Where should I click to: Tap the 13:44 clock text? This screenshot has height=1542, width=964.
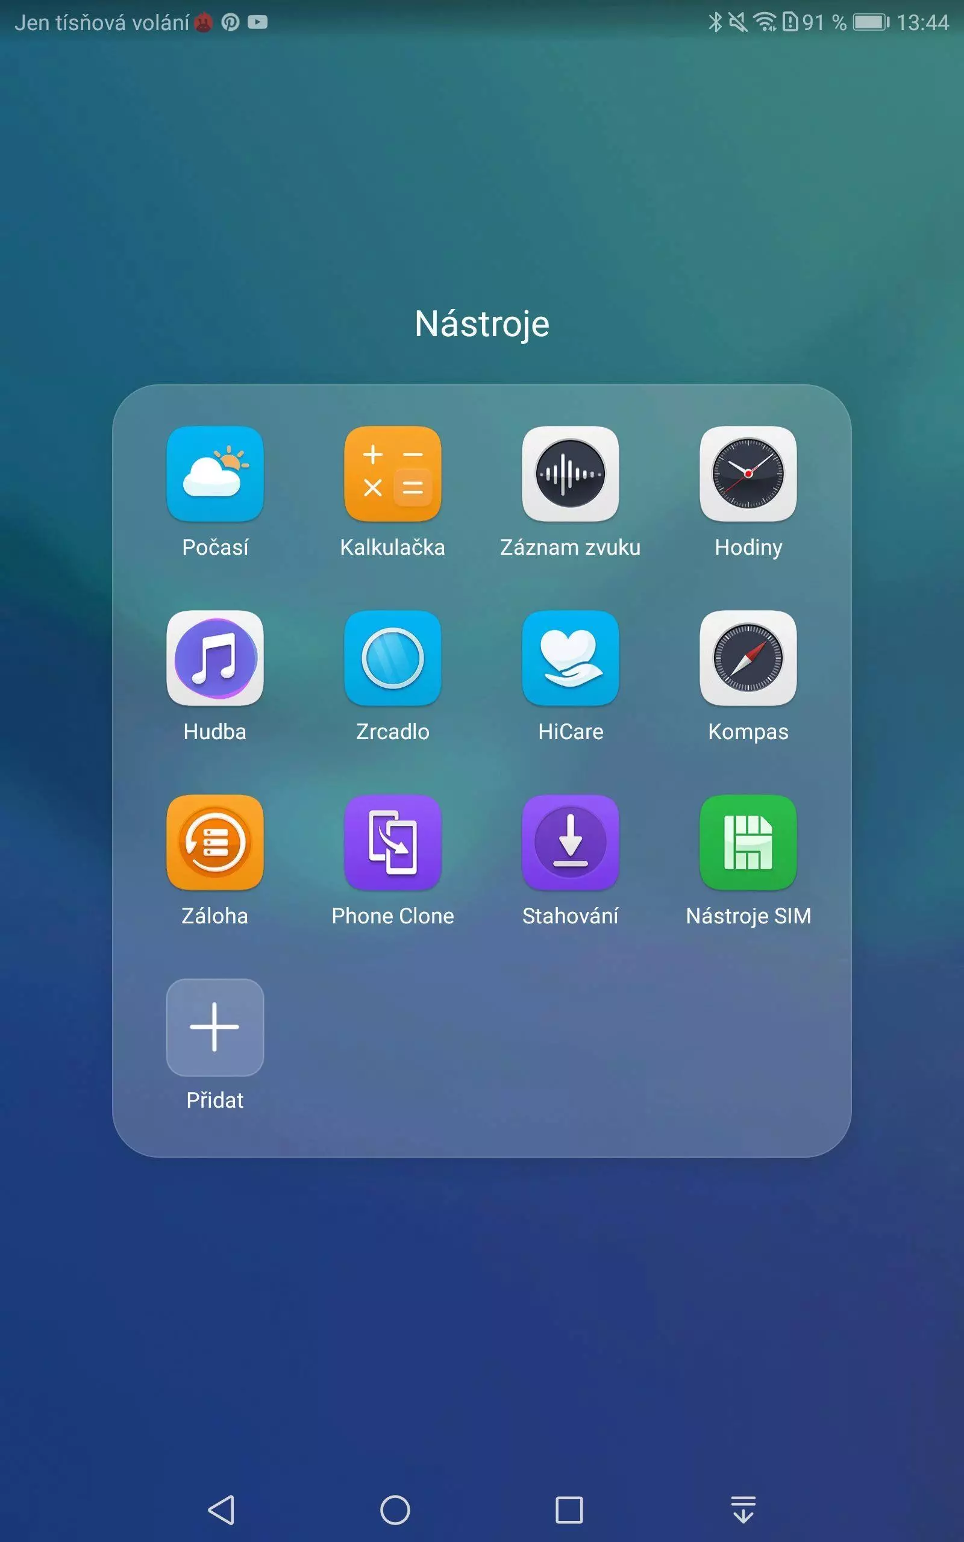[x=922, y=22]
